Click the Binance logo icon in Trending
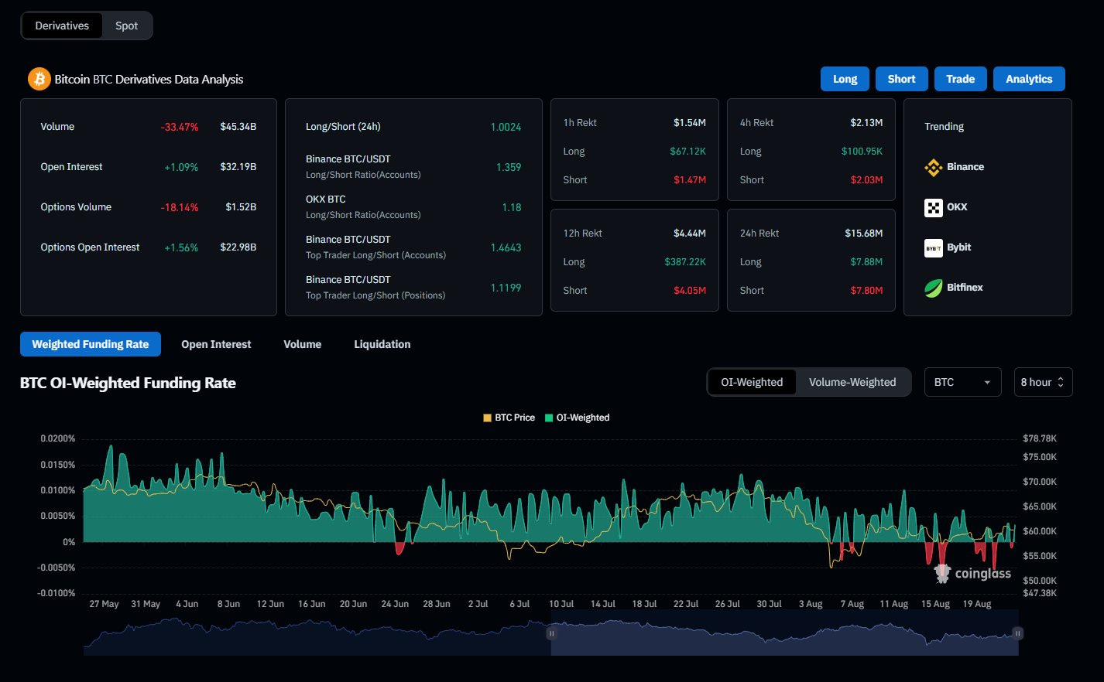 934,167
